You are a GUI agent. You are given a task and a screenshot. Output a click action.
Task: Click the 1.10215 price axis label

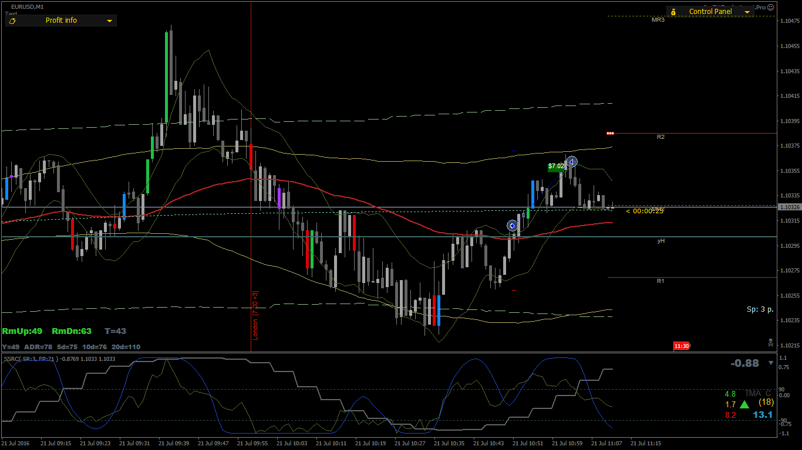coord(790,345)
